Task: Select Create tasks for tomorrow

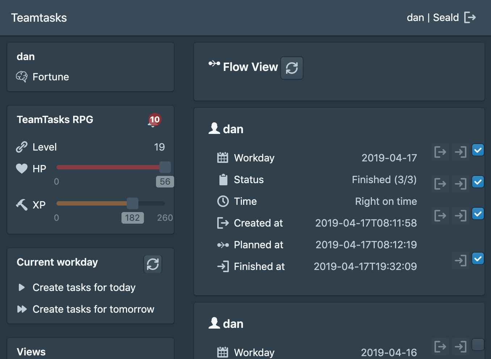Action: coord(93,309)
